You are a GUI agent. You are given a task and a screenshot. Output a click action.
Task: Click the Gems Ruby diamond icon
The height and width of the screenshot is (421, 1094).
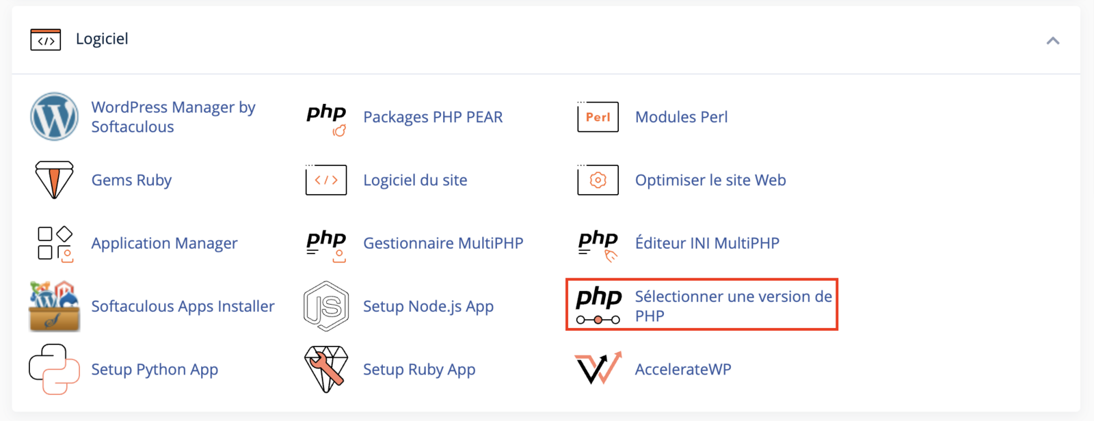point(54,180)
